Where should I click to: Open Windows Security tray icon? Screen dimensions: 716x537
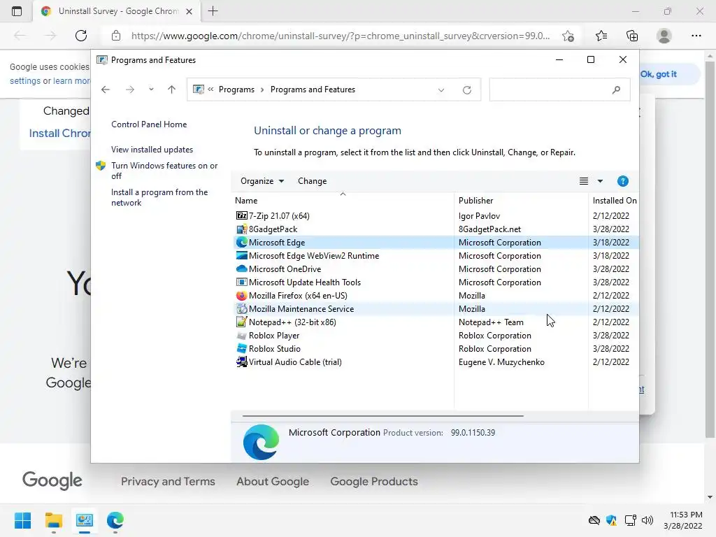click(x=611, y=520)
